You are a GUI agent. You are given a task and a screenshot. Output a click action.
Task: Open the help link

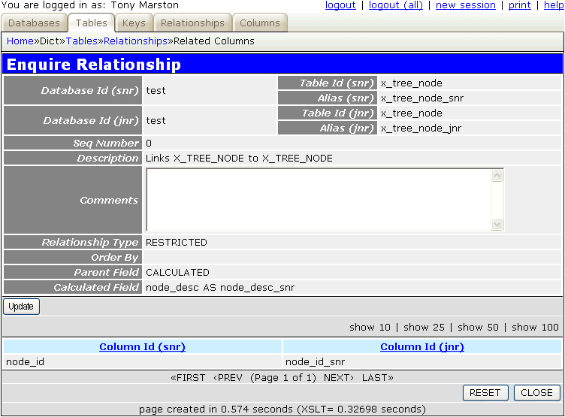point(554,5)
